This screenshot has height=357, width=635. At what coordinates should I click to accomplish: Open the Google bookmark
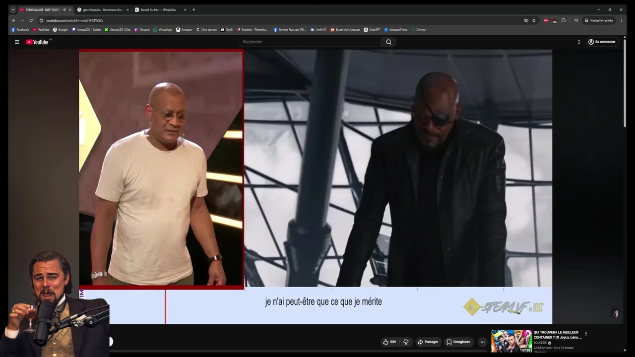click(x=61, y=30)
